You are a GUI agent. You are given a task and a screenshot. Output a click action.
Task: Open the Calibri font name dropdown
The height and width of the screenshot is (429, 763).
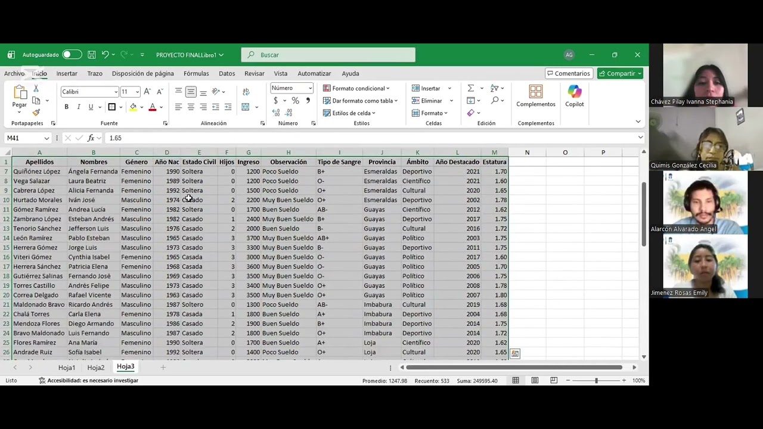(x=89, y=92)
